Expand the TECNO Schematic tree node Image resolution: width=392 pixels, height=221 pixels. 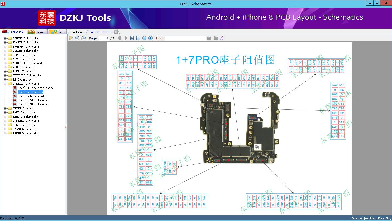pyautogui.click(x=5, y=129)
